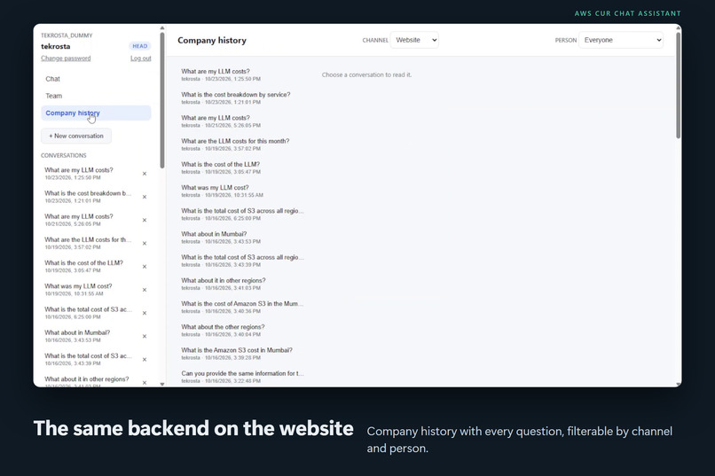Open the Channel dropdown set to Website
The image size is (715, 476).
coord(414,40)
